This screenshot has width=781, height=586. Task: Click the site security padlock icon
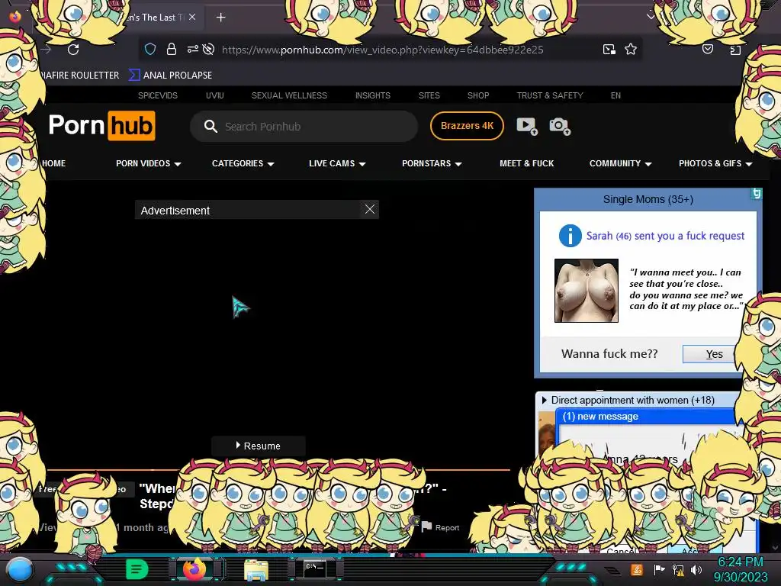pyautogui.click(x=172, y=49)
